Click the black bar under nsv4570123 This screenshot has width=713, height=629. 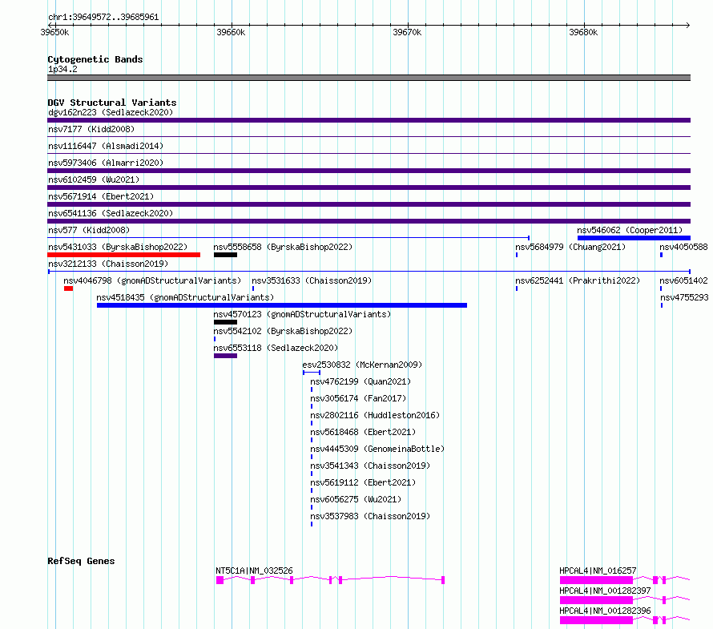(x=226, y=322)
